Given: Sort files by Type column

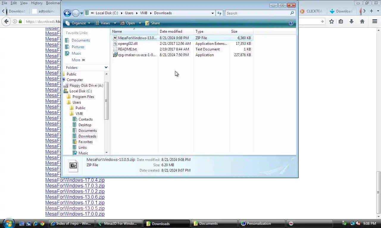Looking at the screenshot, I should click(x=212, y=31).
